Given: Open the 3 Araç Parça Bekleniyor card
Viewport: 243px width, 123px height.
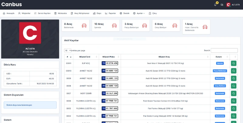Looking at the screenshot, I should pyautogui.click(x=136, y=25).
